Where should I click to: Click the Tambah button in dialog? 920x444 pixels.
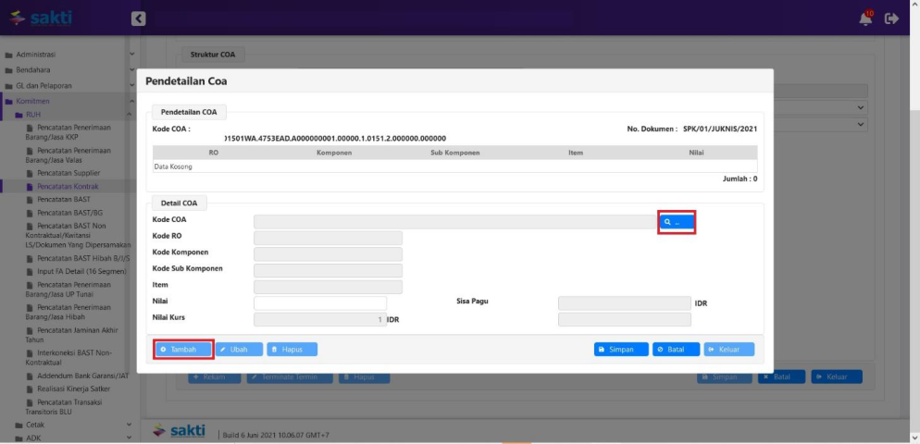[x=183, y=349]
